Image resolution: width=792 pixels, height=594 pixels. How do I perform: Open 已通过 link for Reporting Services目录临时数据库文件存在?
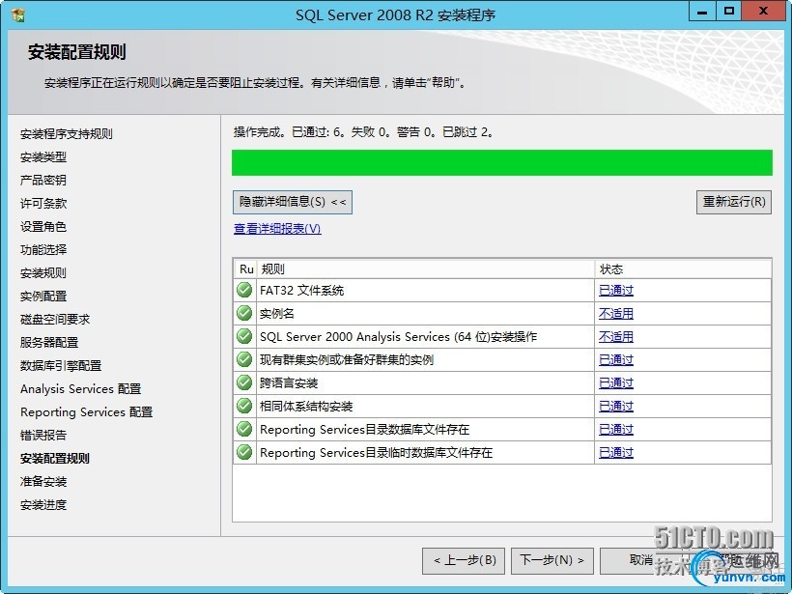click(615, 453)
